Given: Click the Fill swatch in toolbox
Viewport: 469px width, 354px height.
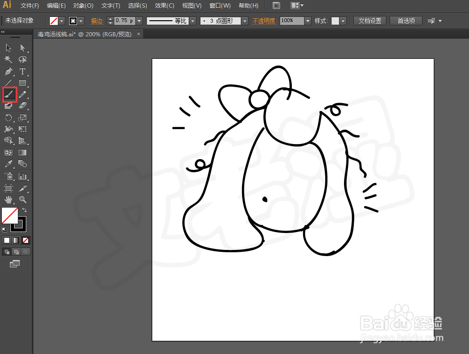Looking at the screenshot, I should click(10, 216).
